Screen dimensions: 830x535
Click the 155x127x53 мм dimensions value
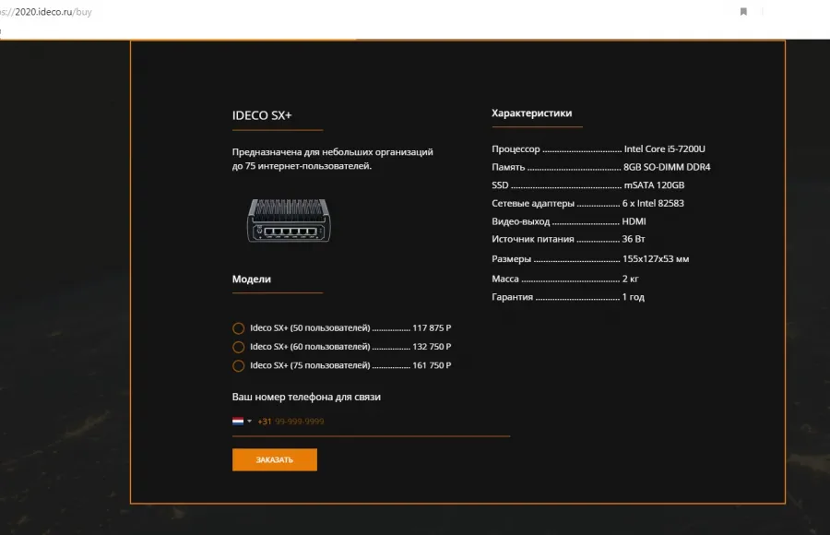(656, 259)
